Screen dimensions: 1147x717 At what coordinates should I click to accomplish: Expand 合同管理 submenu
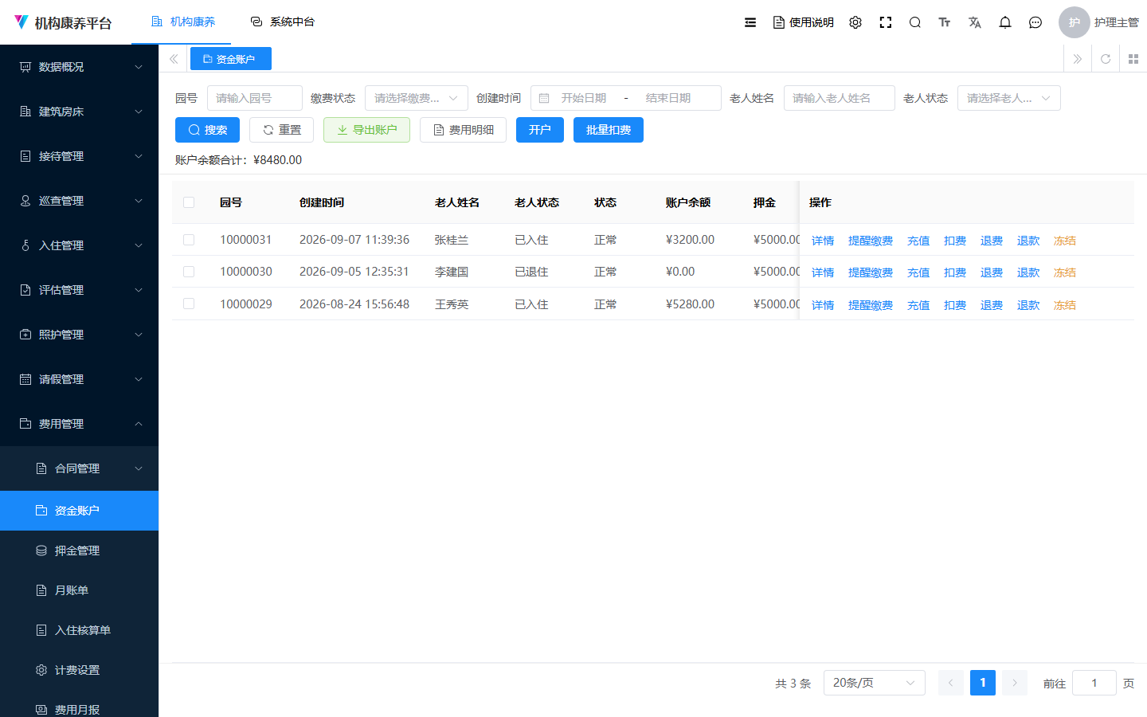pyautogui.click(x=79, y=468)
